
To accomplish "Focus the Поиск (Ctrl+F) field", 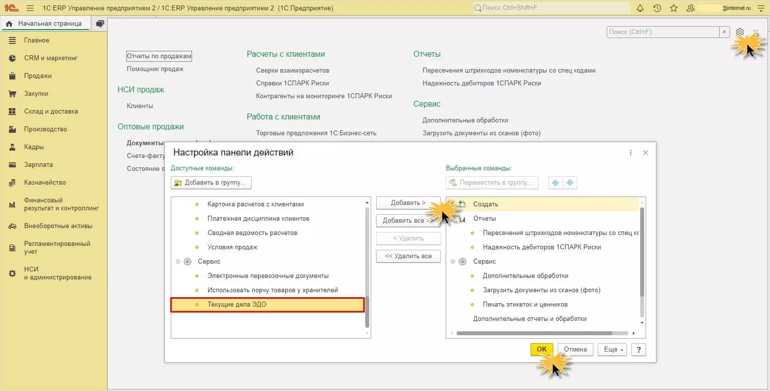I will pyautogui.click(x=663, y=32).
